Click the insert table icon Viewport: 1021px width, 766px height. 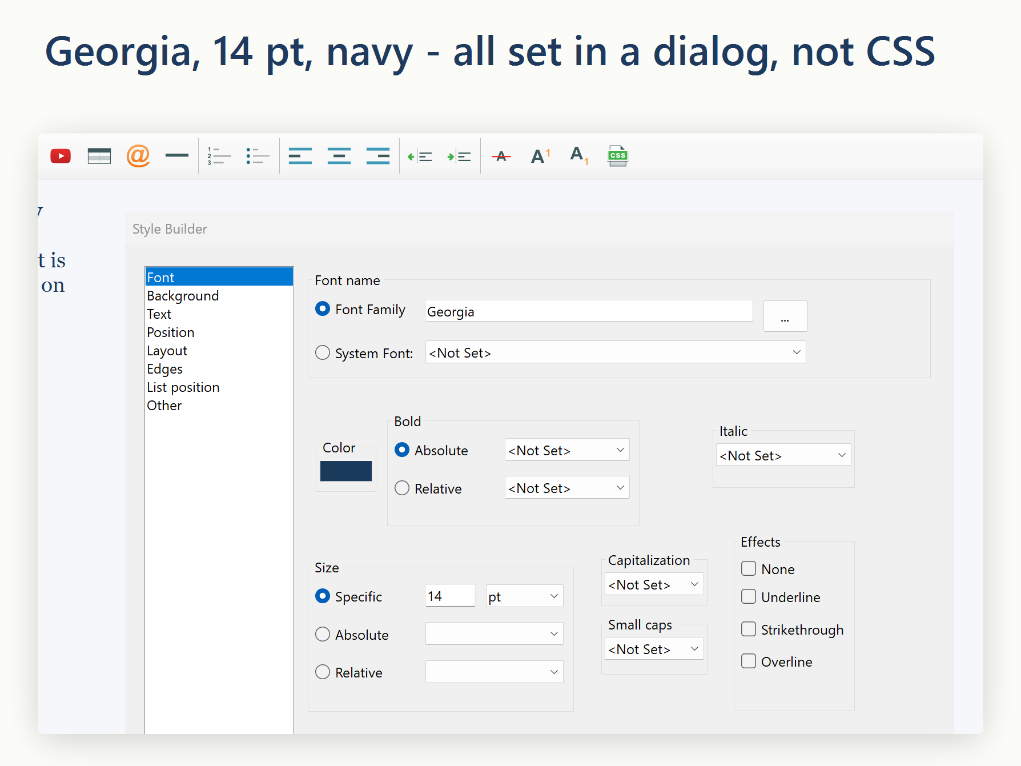tap(99, 156)
